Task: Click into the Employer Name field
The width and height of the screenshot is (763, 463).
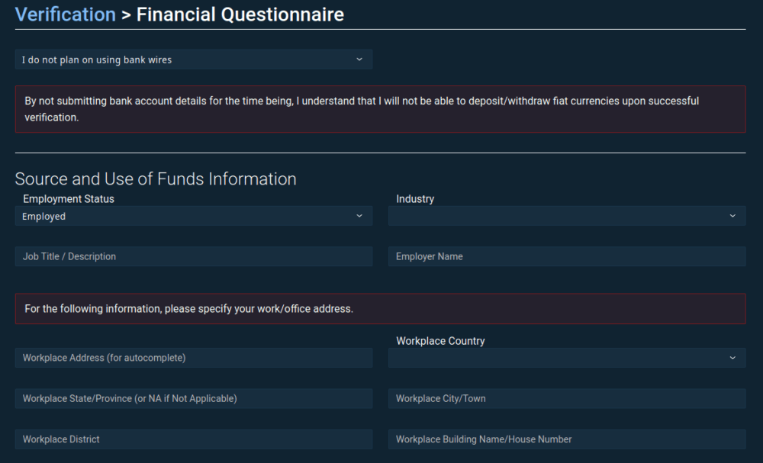Action: click(567, 256)
